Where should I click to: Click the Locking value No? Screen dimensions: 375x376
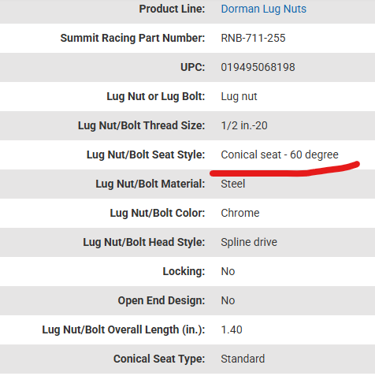(228, 271)
